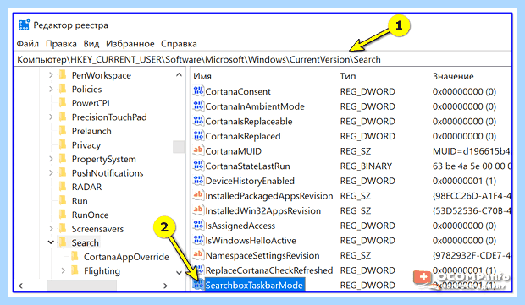The width and height of the screenshot is (525, 305).
Task: Select the CortanaIsReplaceable value icon
Action: 198,121
